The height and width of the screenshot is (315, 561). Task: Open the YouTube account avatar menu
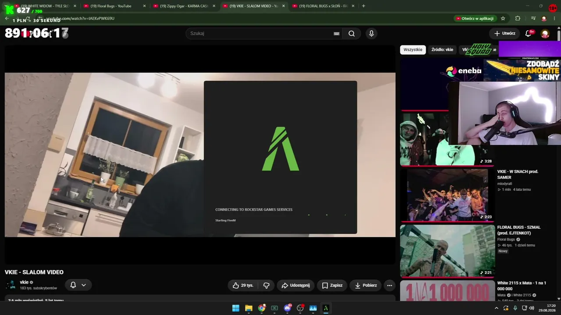545,34
